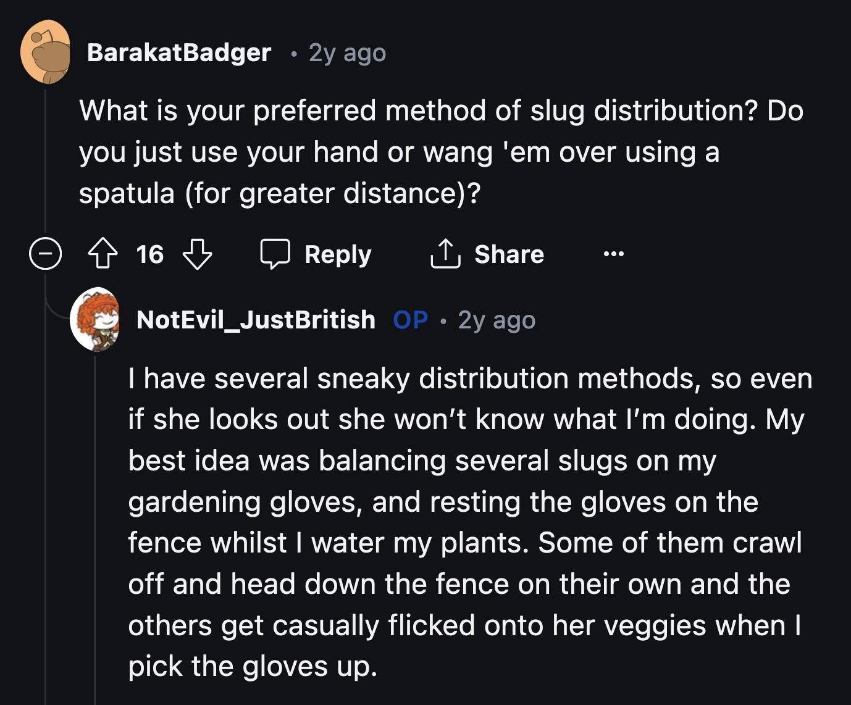Open NotEvil_JustBritish's avatar picture
Screen dimensions: 851x705
pyautogui.click(x=95, y=319)
